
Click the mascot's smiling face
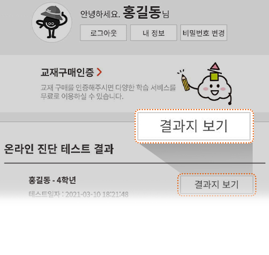214,89
